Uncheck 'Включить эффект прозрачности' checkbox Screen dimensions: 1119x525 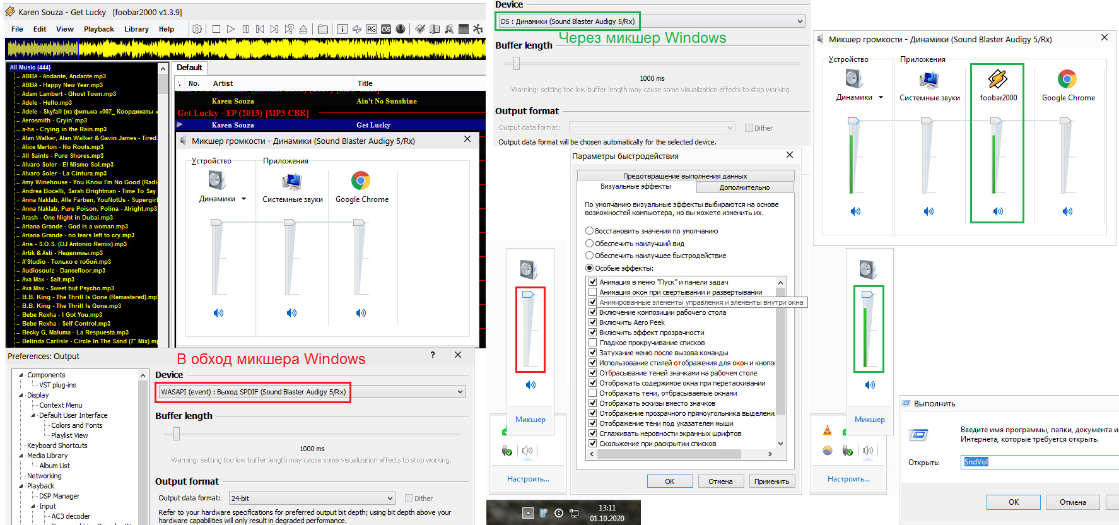[592, 333]
